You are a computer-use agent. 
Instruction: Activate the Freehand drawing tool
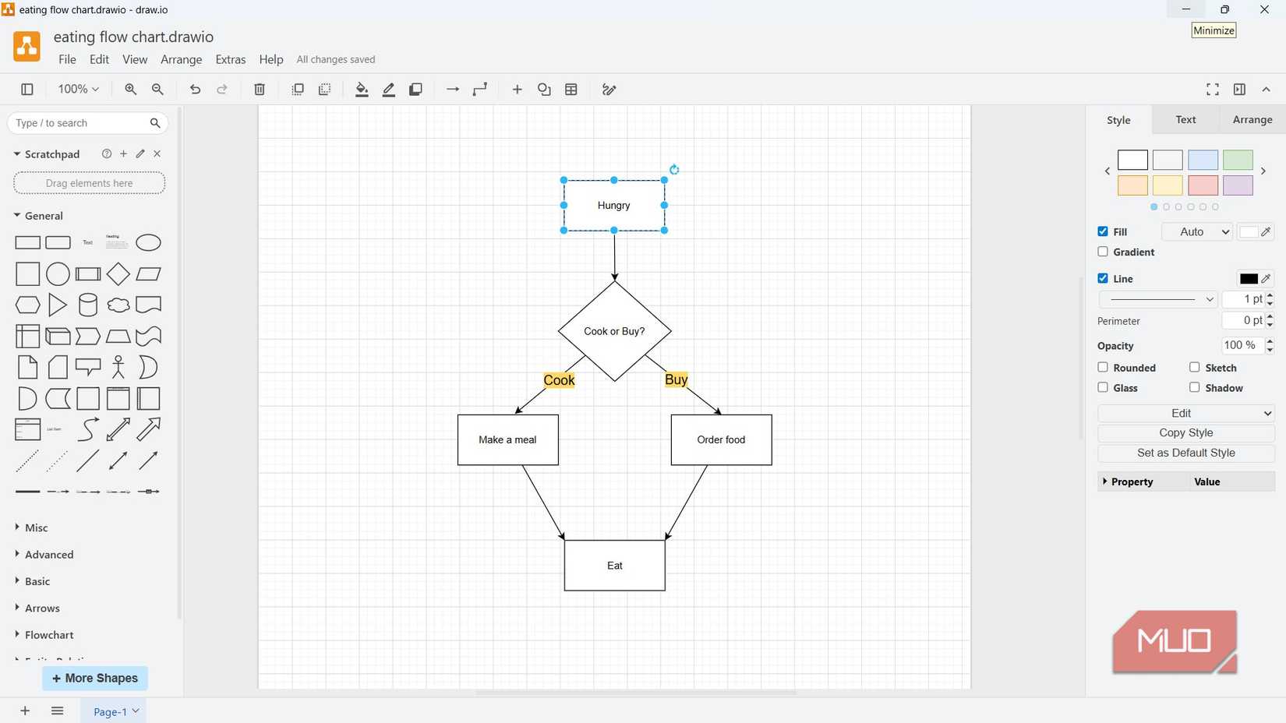tap(609, 90)
